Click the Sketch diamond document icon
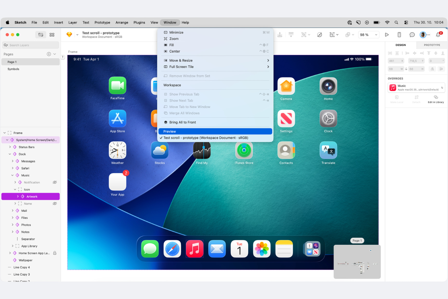The width and height of the screenshot is (448, 299). pos(69,35)
